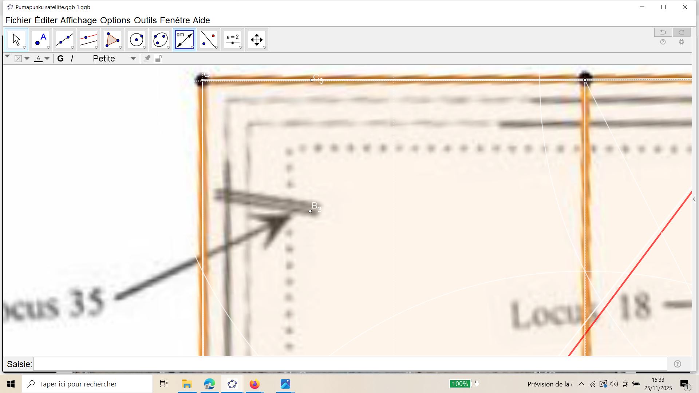
Task: Expand the text color dropdown arrow
Action: click(x=47, y=59)
